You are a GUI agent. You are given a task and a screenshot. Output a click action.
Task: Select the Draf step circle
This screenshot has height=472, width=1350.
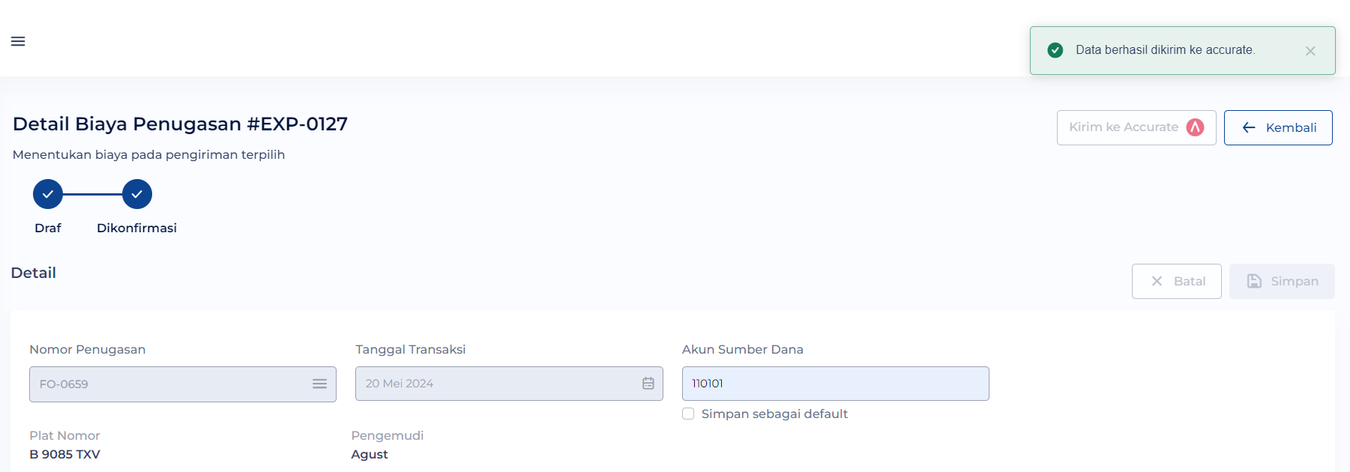tap(48, 194)
